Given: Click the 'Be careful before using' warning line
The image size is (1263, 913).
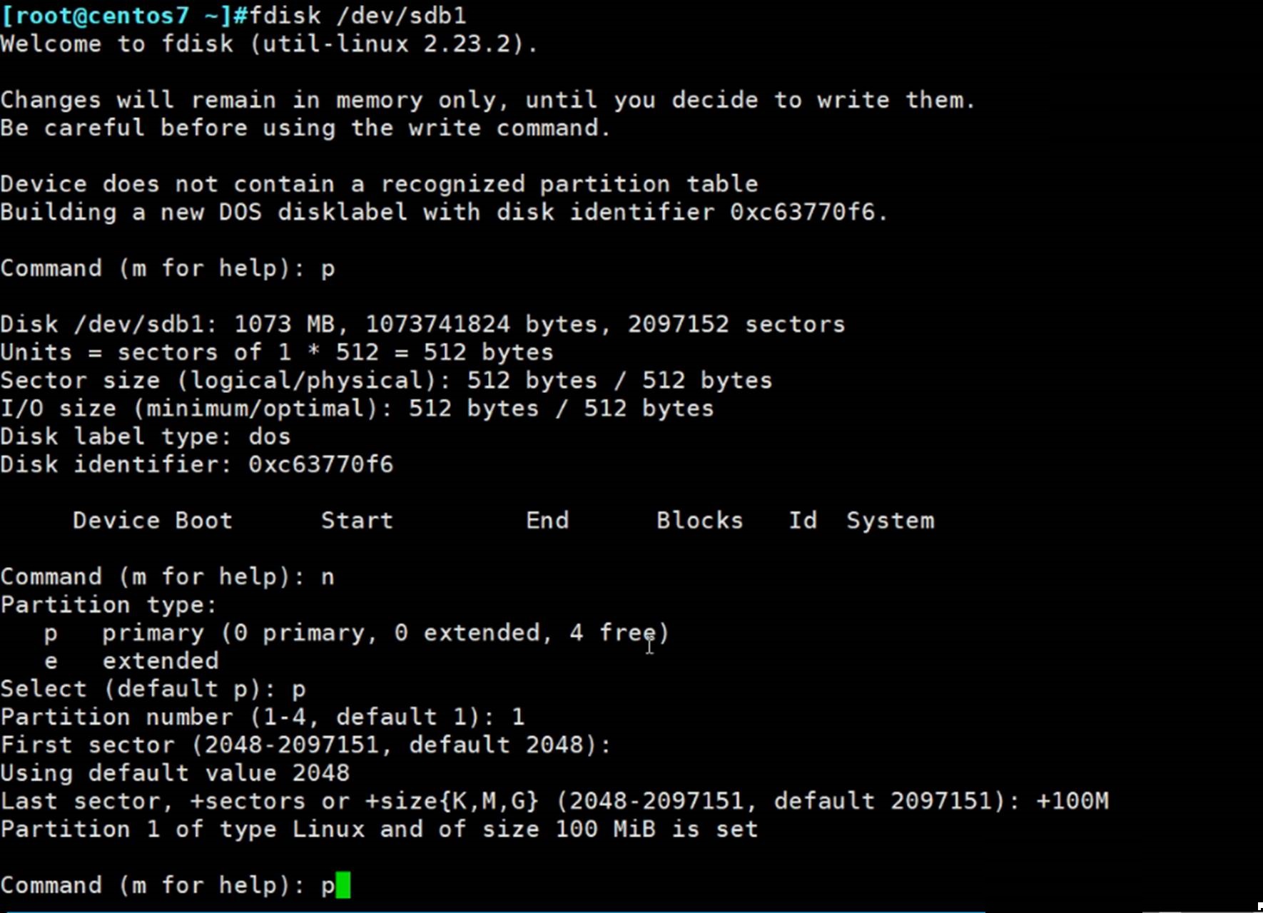Looking at the screenshot, I should point(305,128).
